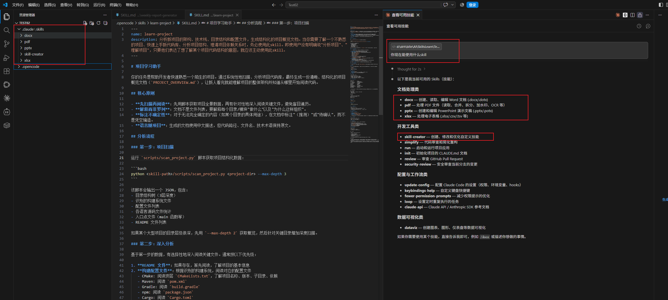
Task: Open the hexagon-shaped icon in activity bar
Action: 7,85
